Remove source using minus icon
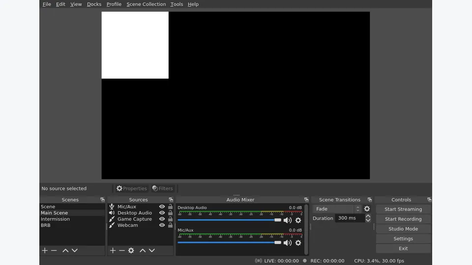 [122, 250]
